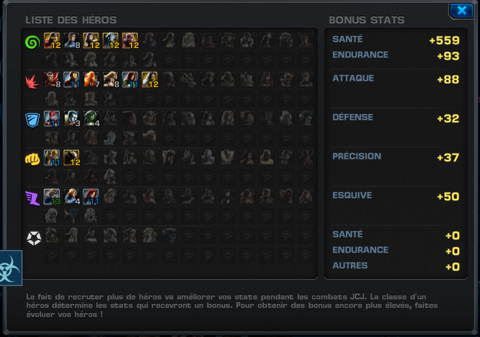Image resolution: width=480 pixels, height=337 pixels.
Task: Select the blonde level 4 Scrapper hero
Action: pyautogui.click(x=72, y=196)
